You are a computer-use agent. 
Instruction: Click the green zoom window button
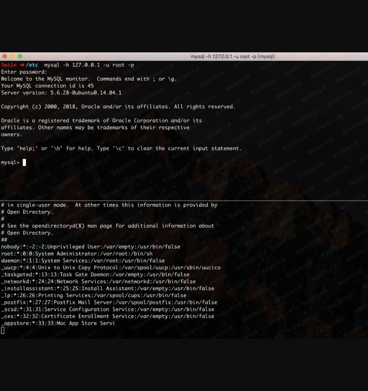click(x=20, y=56)
